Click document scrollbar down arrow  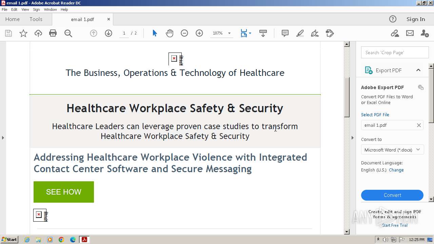(347, 232)
